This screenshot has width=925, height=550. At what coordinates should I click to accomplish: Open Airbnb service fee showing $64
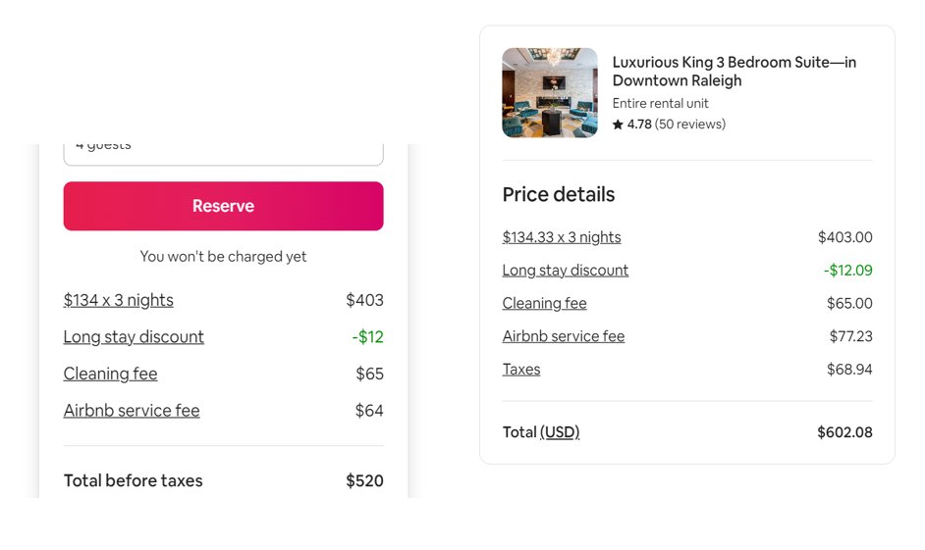tap(132, 411)
